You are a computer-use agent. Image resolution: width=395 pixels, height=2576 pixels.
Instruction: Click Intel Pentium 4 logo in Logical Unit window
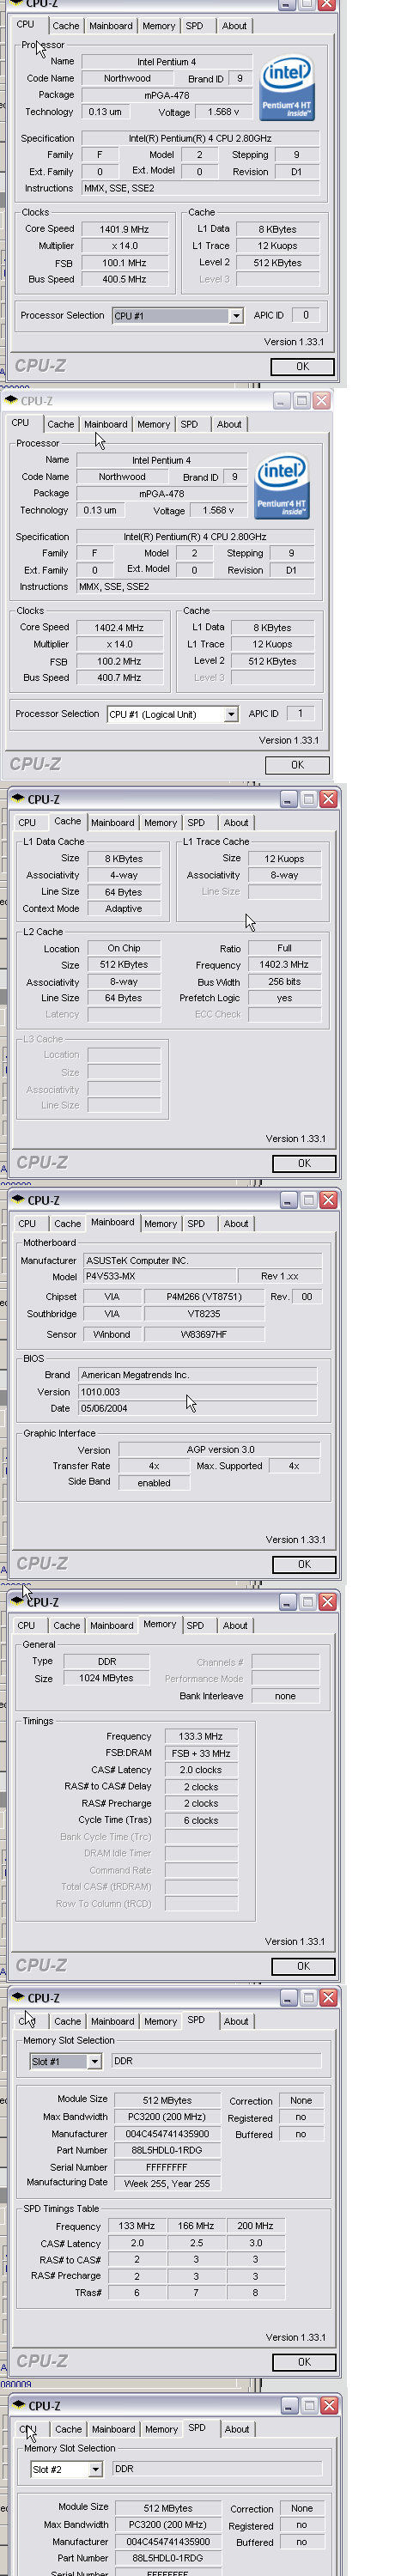pos(281,486)
